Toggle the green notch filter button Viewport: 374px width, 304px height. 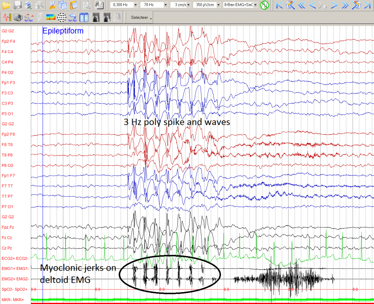click(265, 5)
